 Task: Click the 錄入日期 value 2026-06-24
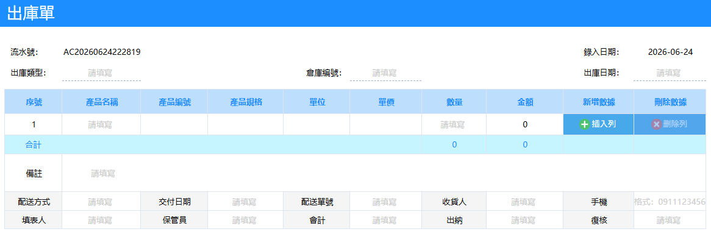[670, 52]
